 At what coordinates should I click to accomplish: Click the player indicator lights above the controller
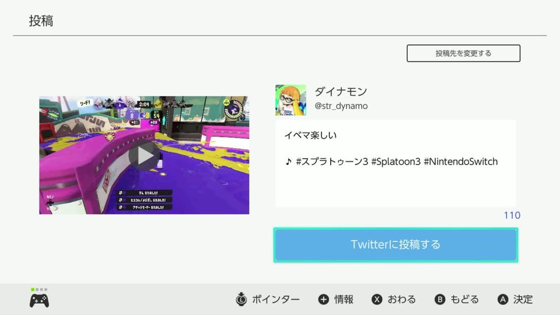tap(39, 289)
